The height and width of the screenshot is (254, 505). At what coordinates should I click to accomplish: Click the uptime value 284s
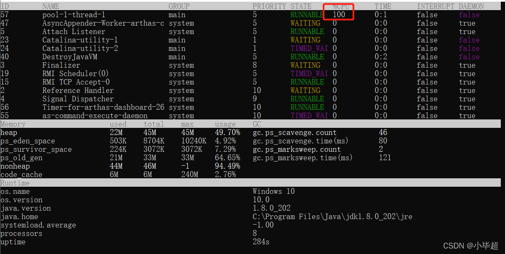[261, 242]
